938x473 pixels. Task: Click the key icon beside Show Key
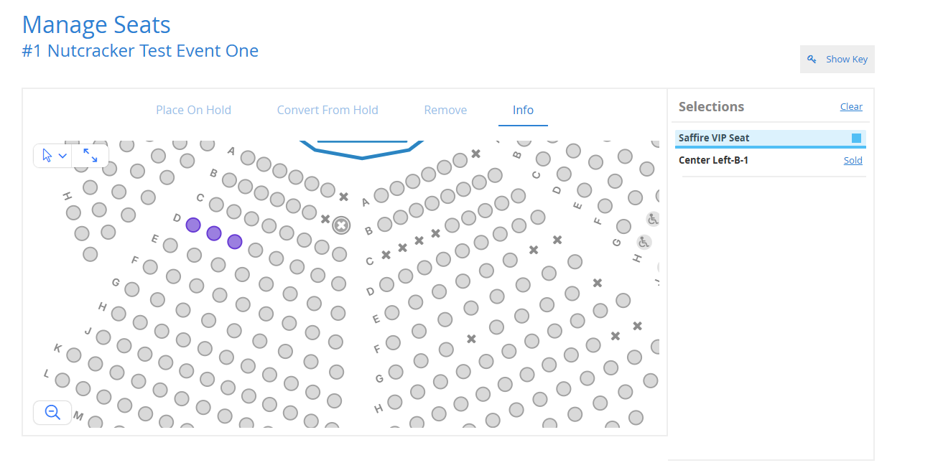click(812, 60)
